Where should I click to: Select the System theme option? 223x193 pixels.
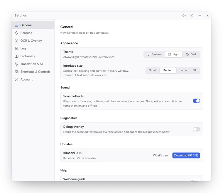tap(154, 54)
